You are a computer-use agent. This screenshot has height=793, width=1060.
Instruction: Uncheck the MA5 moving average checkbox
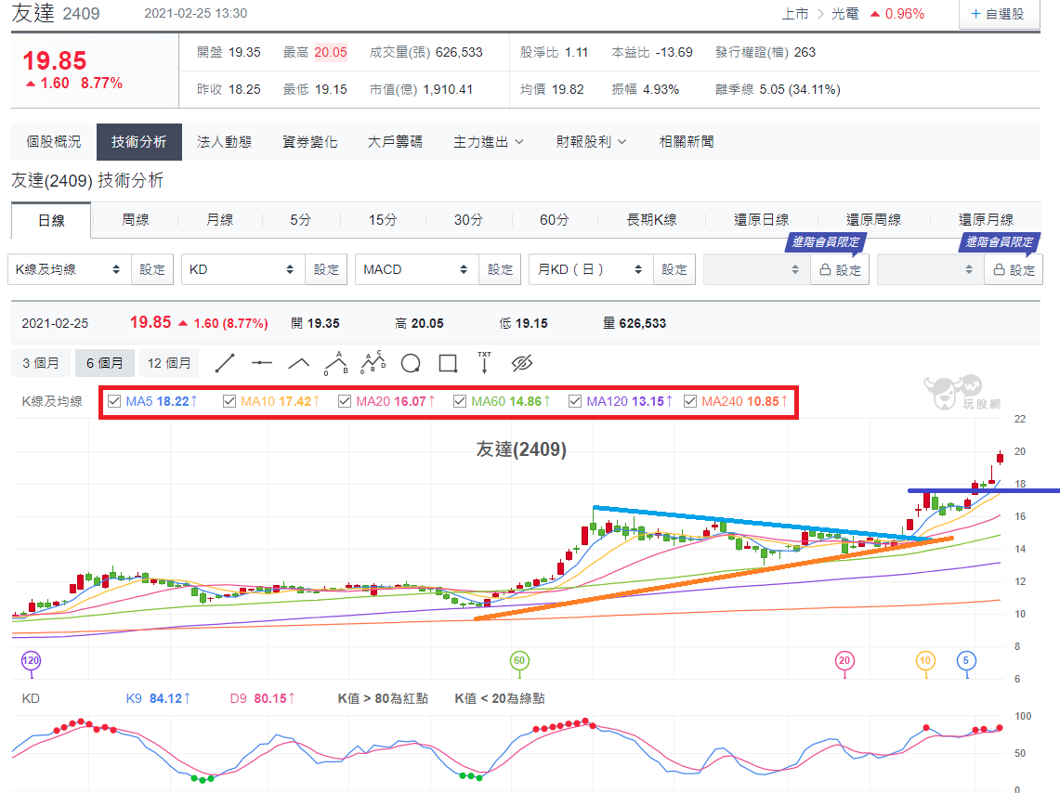114,401
